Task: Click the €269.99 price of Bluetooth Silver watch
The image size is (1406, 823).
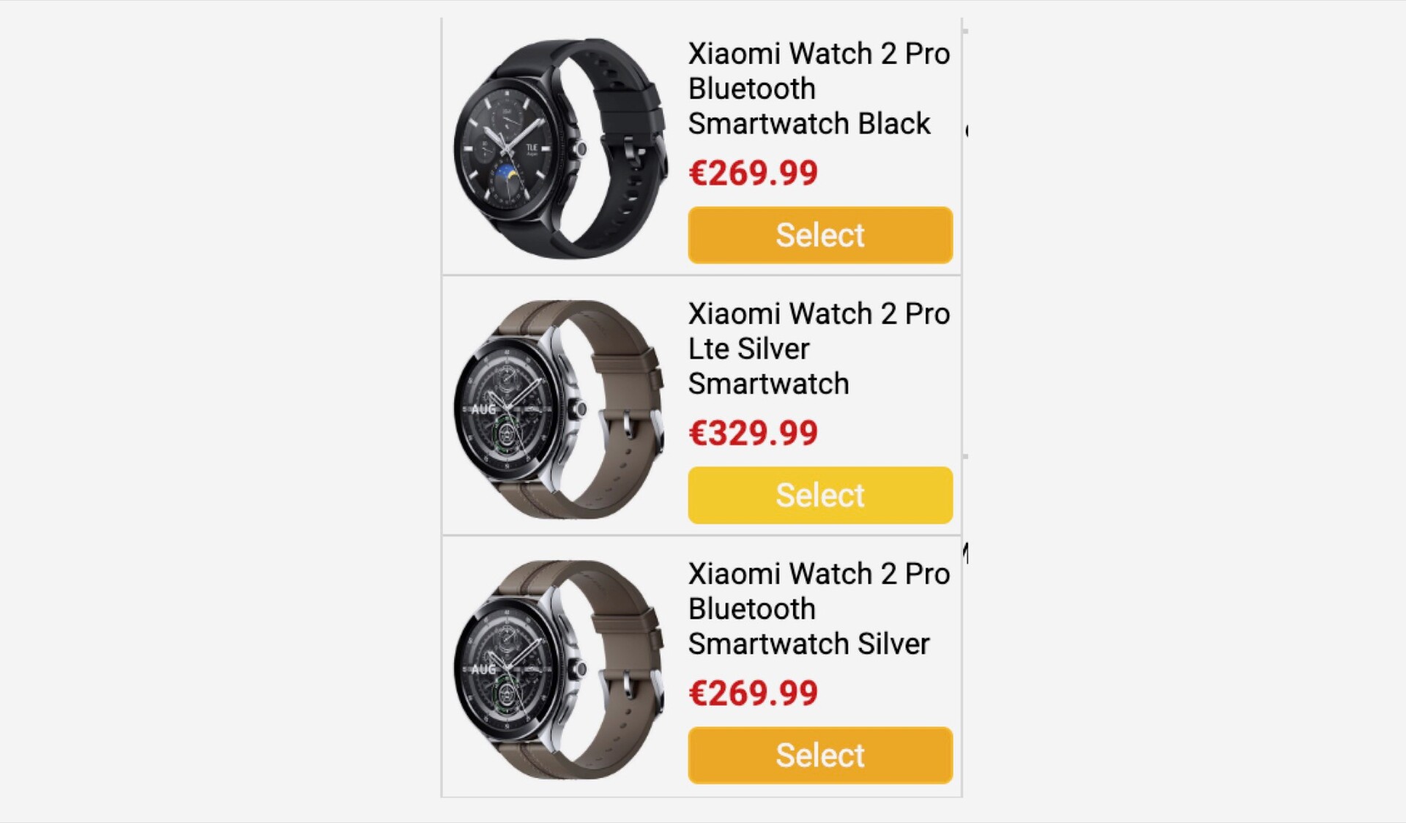Action: point(753,693)
